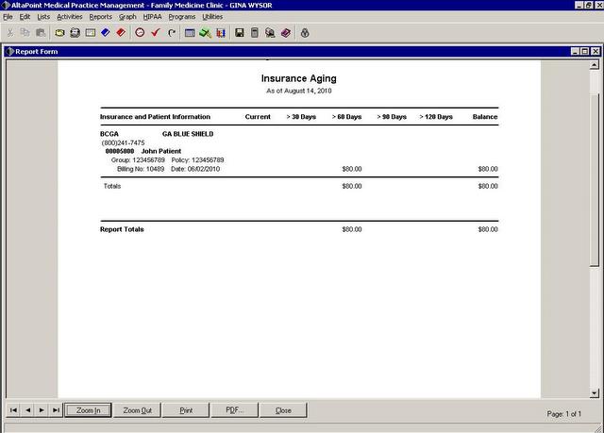Click the Page 1 of 1 indicator
604x433 pixels.
coord(564,414)
